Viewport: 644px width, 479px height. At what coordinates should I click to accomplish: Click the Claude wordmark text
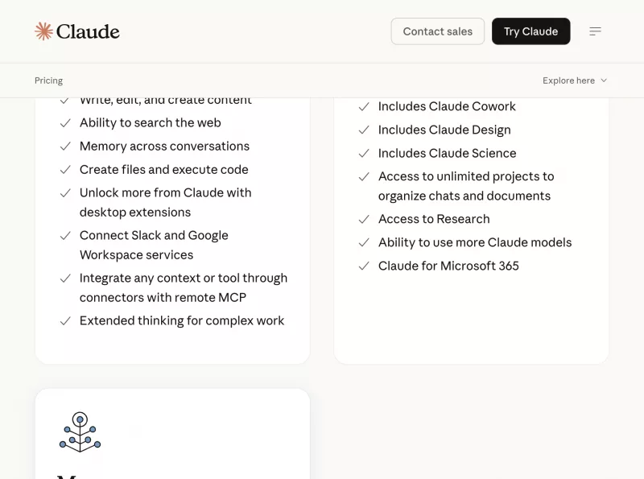[88, 31]
